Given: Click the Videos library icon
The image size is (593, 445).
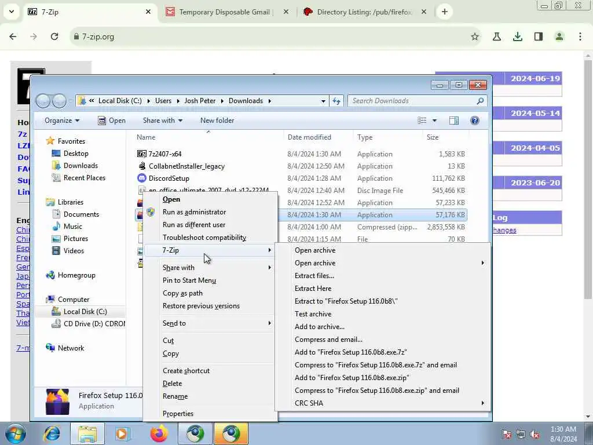Looking at the screenshot, I should (56, 250).
